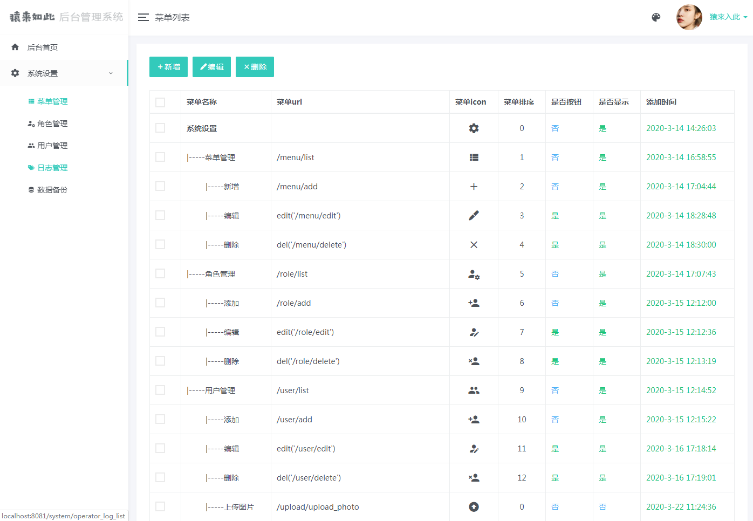This screenshot has height=521, width=753.
Task: Tick checkbox for /menu/list row
Action: [x=160, y=157]
